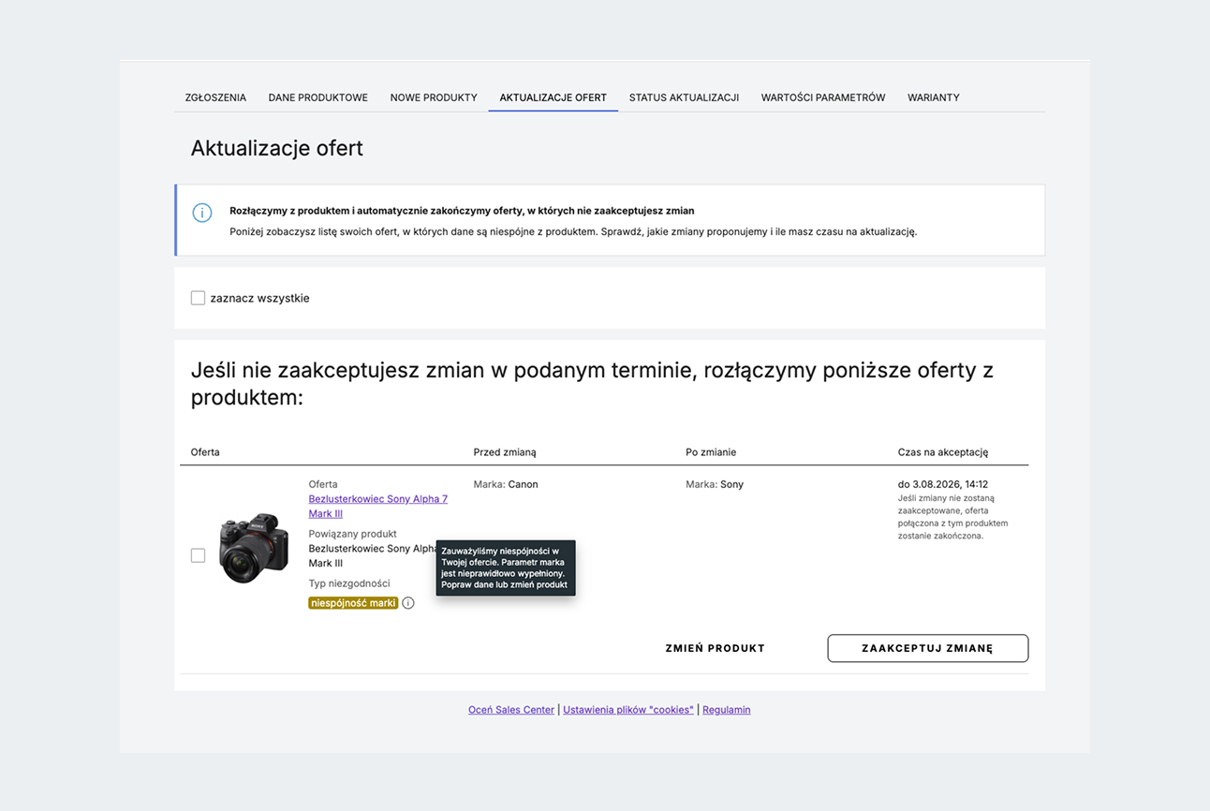Click the Zmień produkt button
This screenshot has height=811, width=1210.
point(716,648)
